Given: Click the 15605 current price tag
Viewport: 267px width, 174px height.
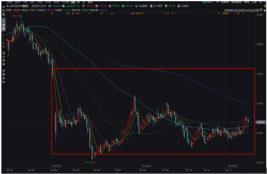Looking at the screenshot, I should point(260,122).
